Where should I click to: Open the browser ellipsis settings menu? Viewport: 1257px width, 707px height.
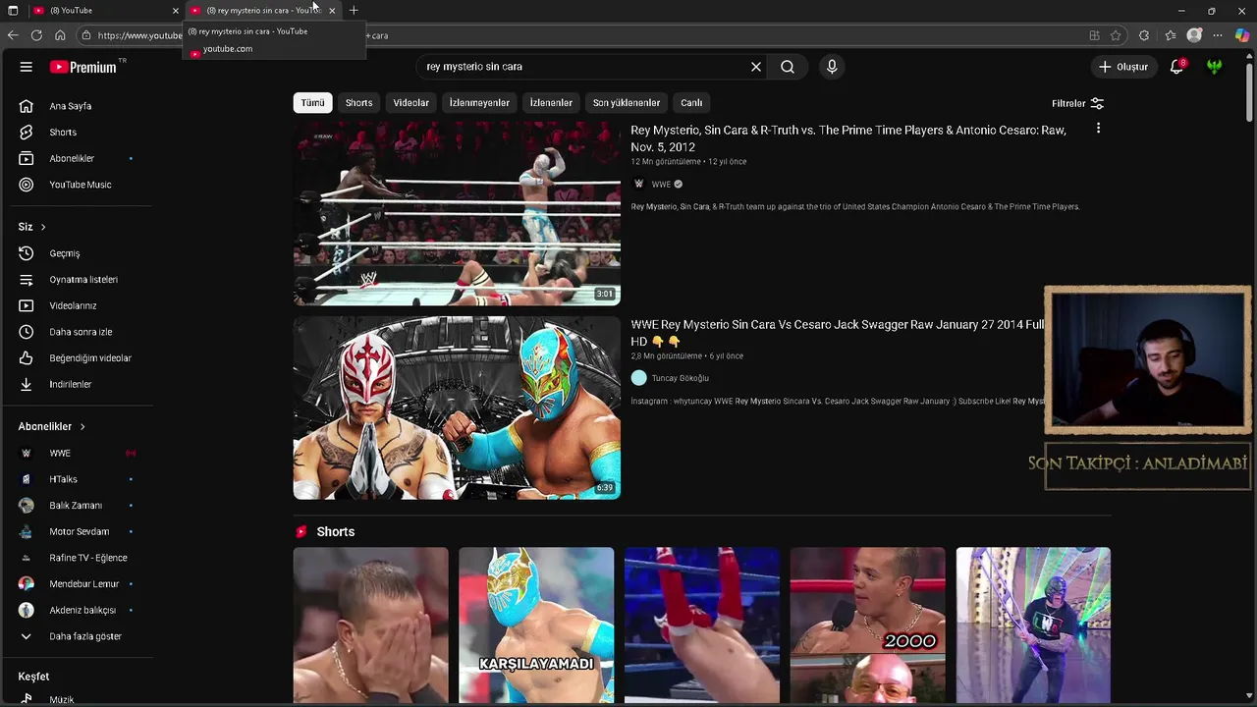tap(1218, 35)
